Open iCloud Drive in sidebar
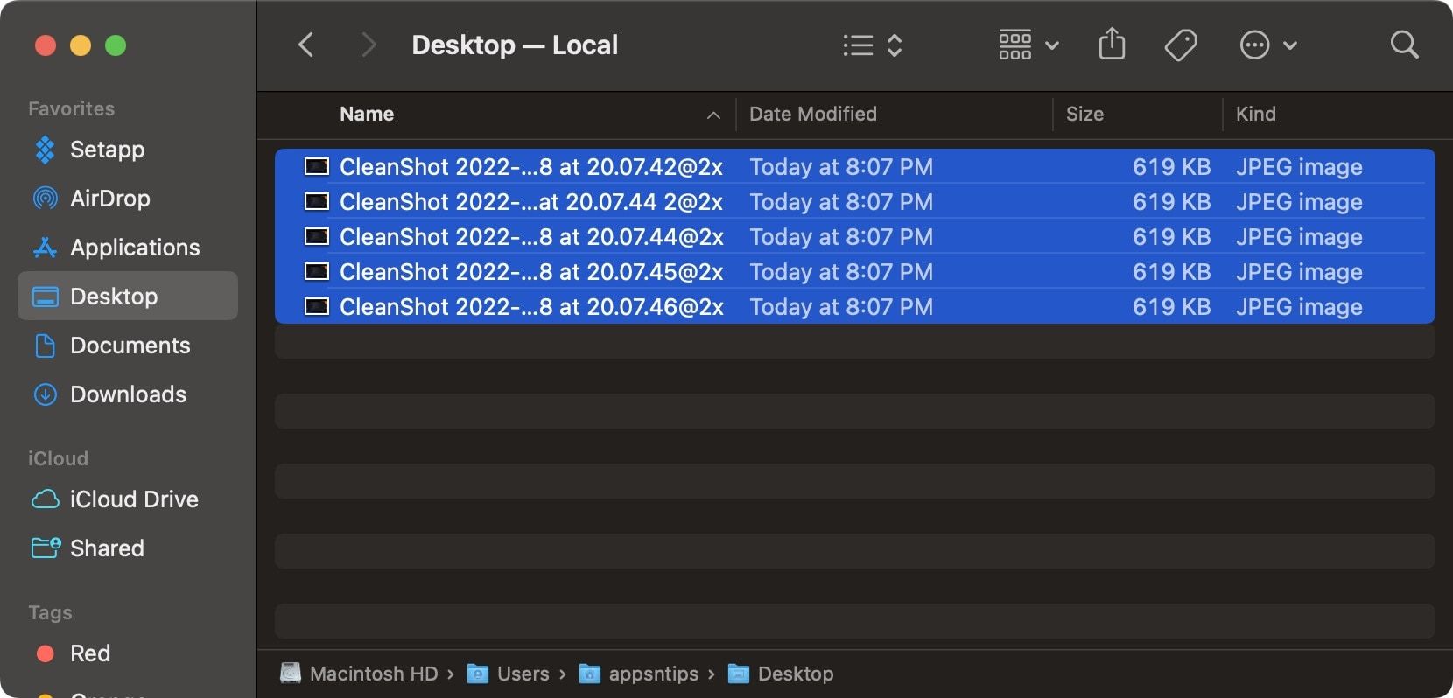Image resolution: width=1453 pixels, height=698 pixels. 133,499
